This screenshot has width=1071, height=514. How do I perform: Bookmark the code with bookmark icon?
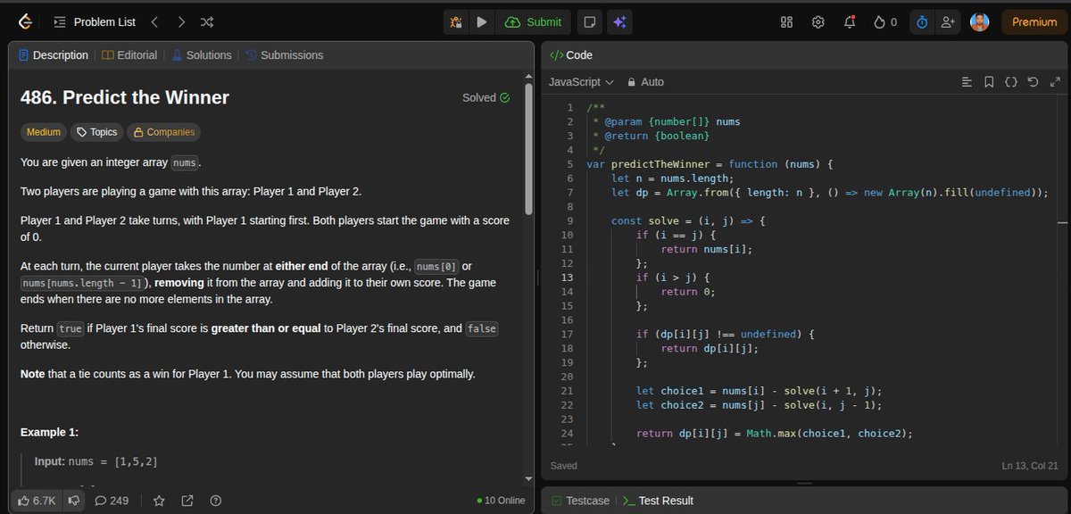989,82
